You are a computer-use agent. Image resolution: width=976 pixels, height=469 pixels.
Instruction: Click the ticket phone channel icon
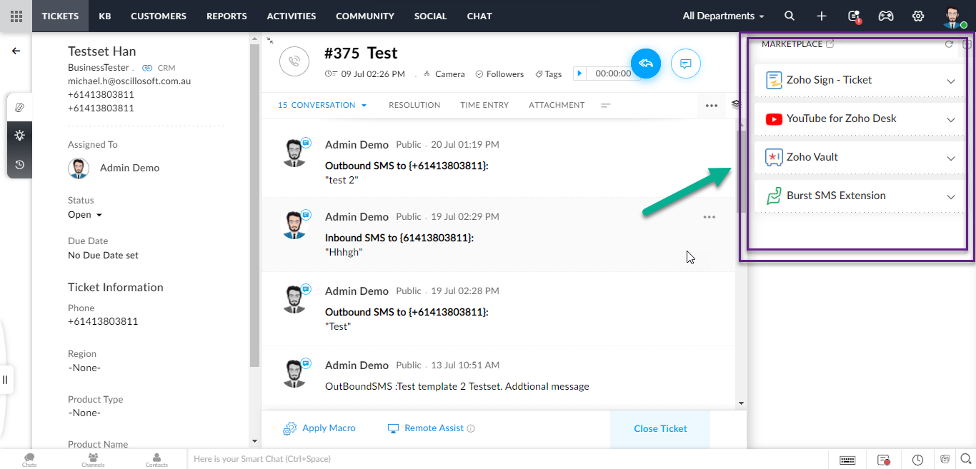coord(294,62)
